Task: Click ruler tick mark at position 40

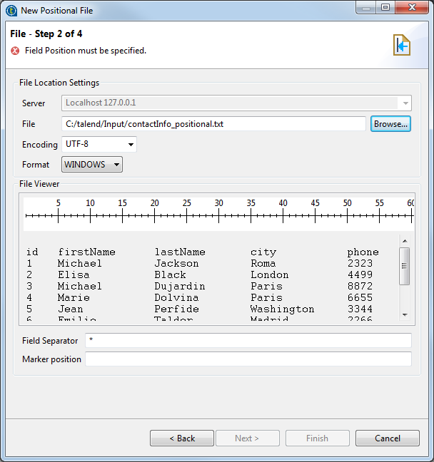Action: pos(283,216)
